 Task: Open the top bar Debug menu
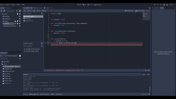(x=13, y=5)
